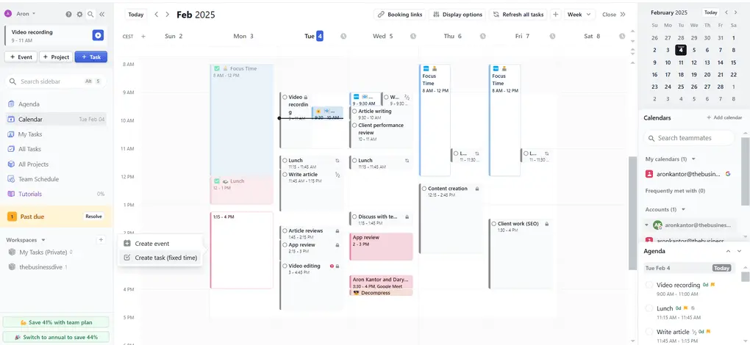Collapse the My calendars section

693,159
